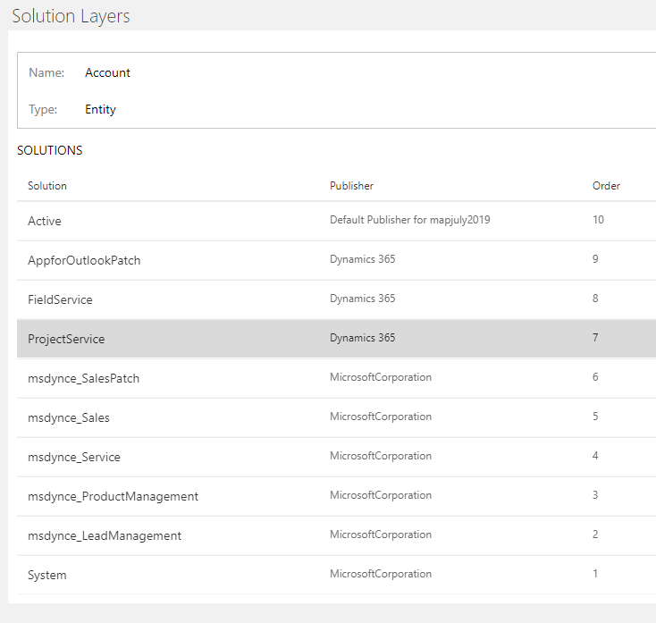656x623 pixels.
Task: Click the Solution Layers page title
Action: click(71, 16)
